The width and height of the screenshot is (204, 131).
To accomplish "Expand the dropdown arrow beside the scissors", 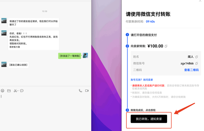I will click(18, 91).
